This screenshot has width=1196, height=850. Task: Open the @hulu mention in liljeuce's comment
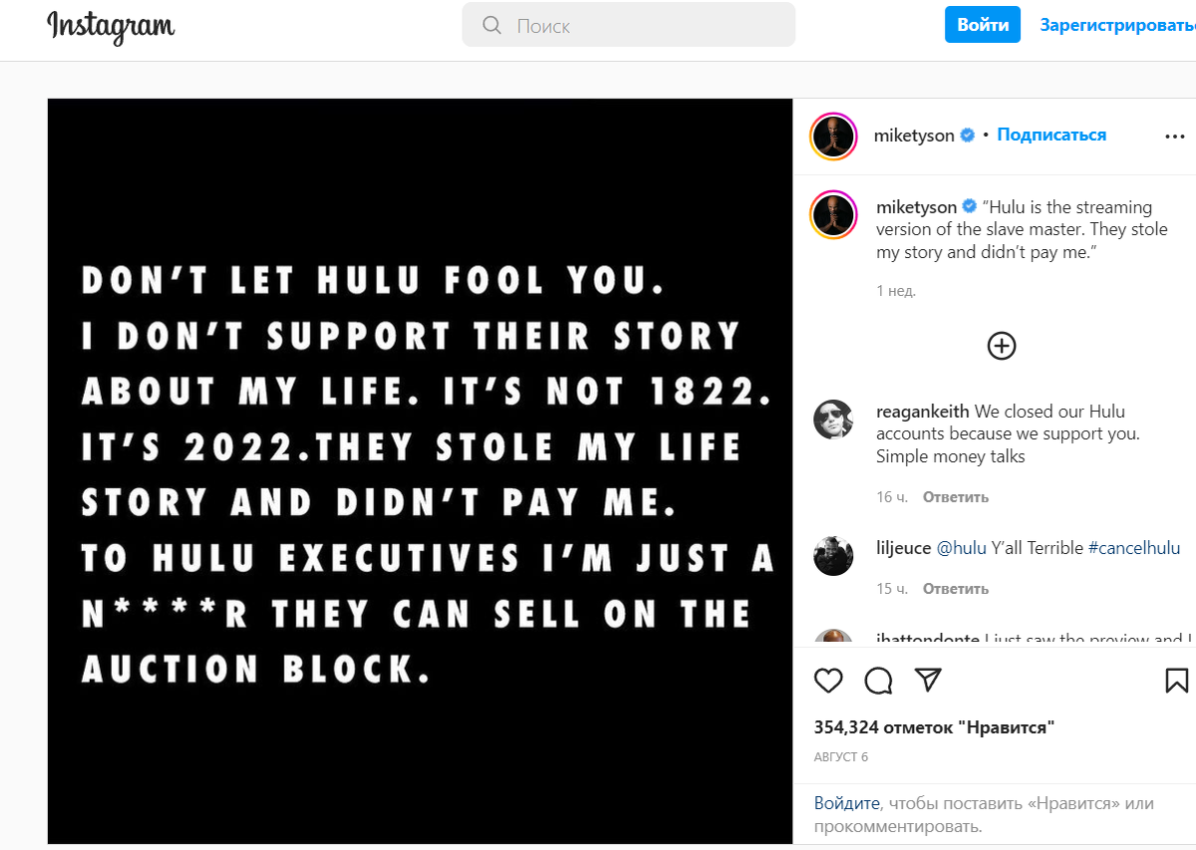(961, 548)
